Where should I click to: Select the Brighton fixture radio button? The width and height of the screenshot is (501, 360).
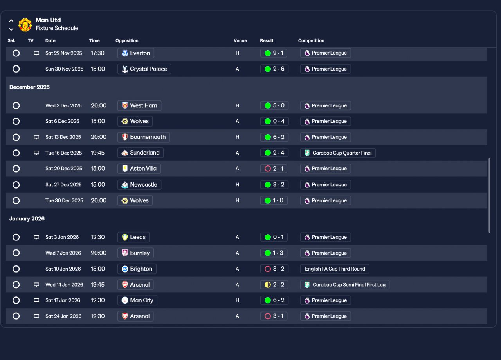(x=16, y=269)
